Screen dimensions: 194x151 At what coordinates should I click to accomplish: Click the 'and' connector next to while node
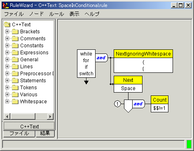click(102, 58)
